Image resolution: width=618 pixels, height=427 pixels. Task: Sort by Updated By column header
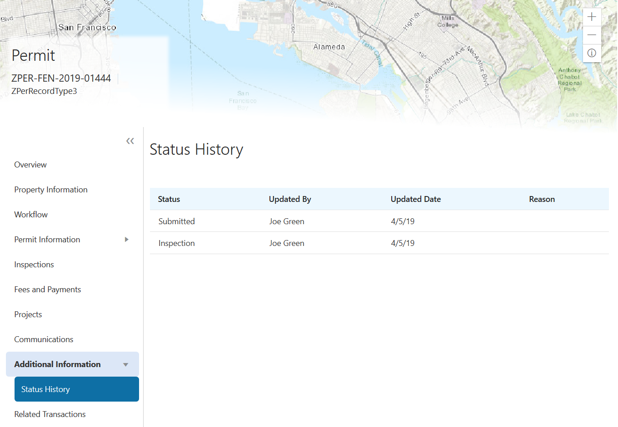[x=290, y=199]
